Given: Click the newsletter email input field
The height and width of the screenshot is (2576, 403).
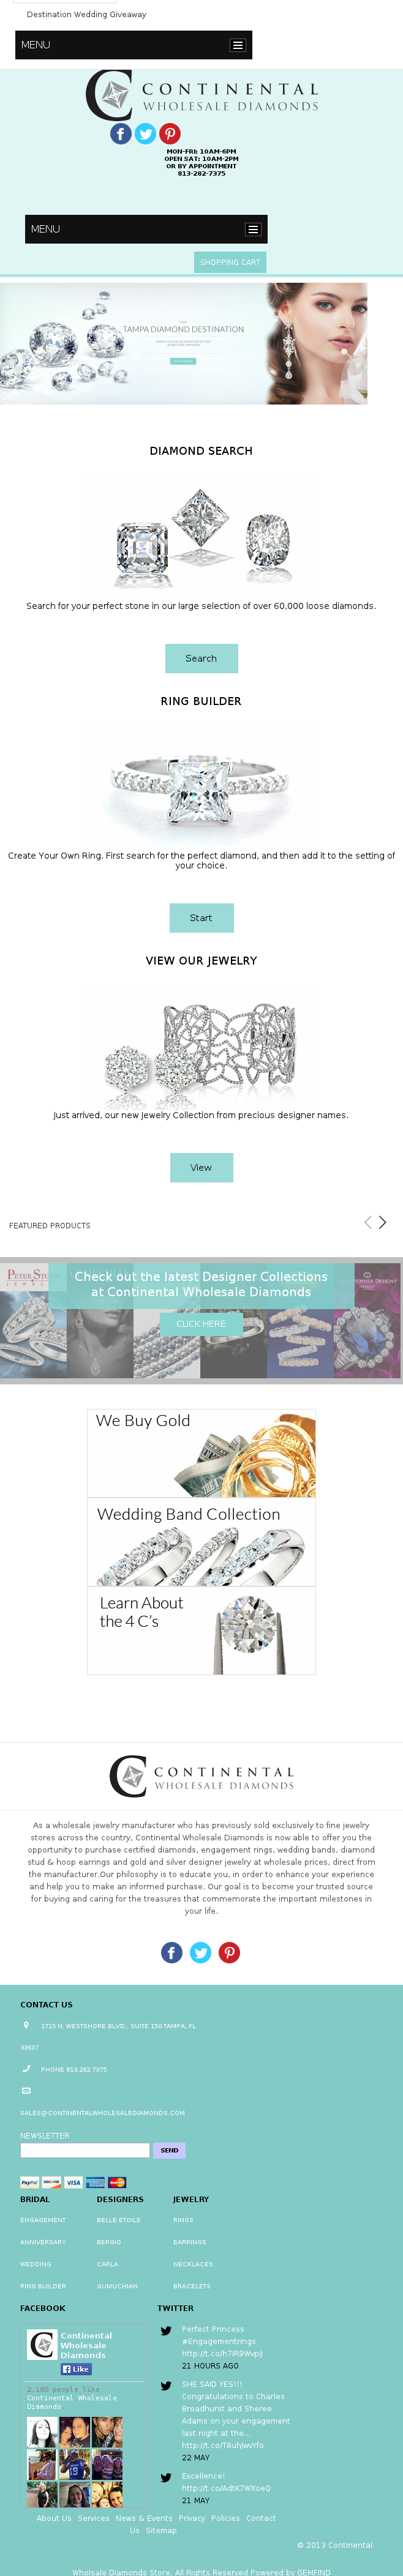Looking at the screenshot, I should pyautogui.click(x=85, y=2150).
